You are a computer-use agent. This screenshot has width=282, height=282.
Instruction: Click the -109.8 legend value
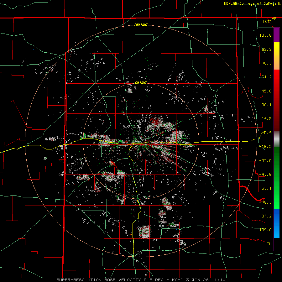[264, 230]
